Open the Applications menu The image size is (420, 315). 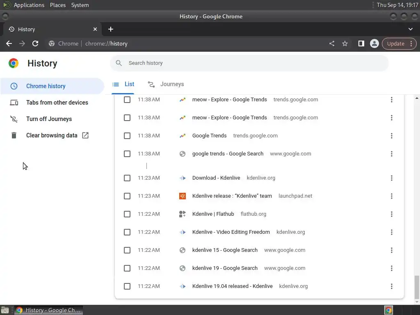29,5
